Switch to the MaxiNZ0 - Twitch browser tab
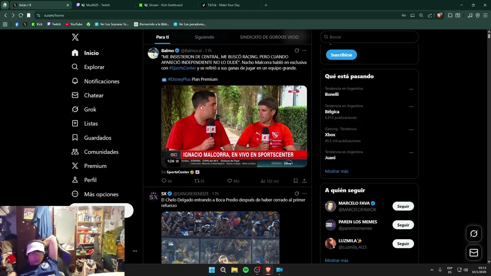Screen dimensions: 491x276 pyautogui.click(x=104, y=5)
